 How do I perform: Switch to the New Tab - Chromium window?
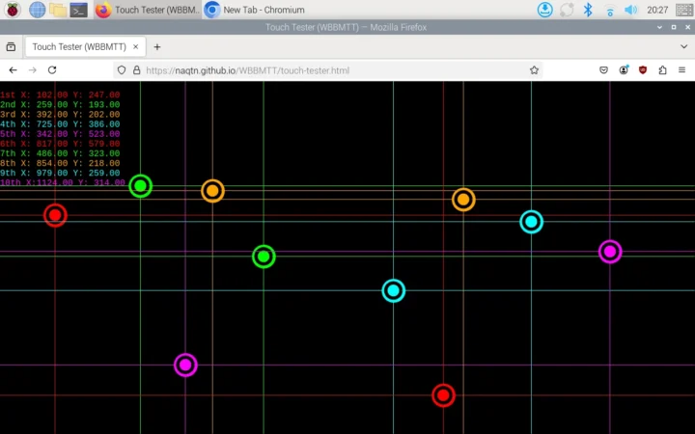(255, 10)
